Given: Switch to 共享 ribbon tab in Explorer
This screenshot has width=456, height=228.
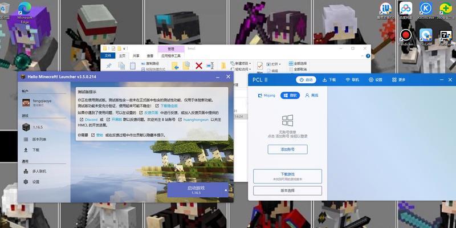Looking at the screenshot, I should 136,55.
